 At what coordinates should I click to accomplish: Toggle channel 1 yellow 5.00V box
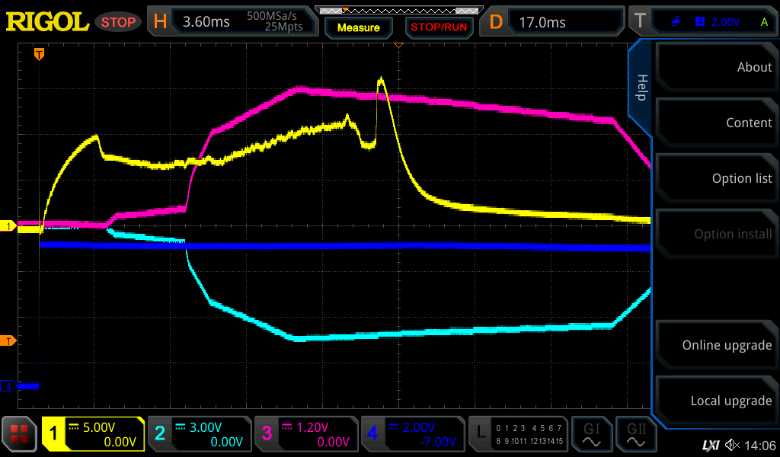click(94, 434)
